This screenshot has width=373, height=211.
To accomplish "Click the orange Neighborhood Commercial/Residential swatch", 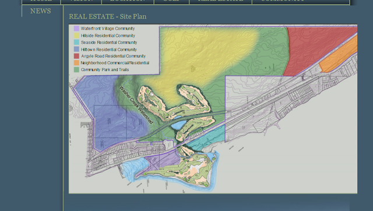I will pyautogui.click(x=76, y=63).
